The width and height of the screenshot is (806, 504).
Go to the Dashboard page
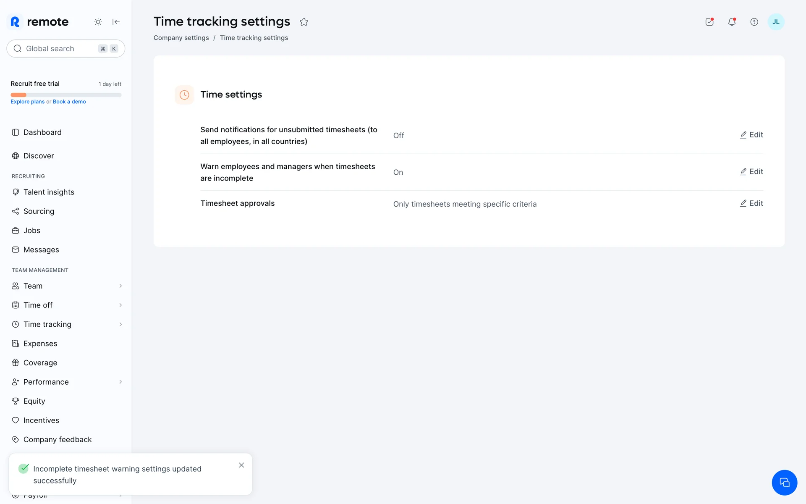pos(42,132)
